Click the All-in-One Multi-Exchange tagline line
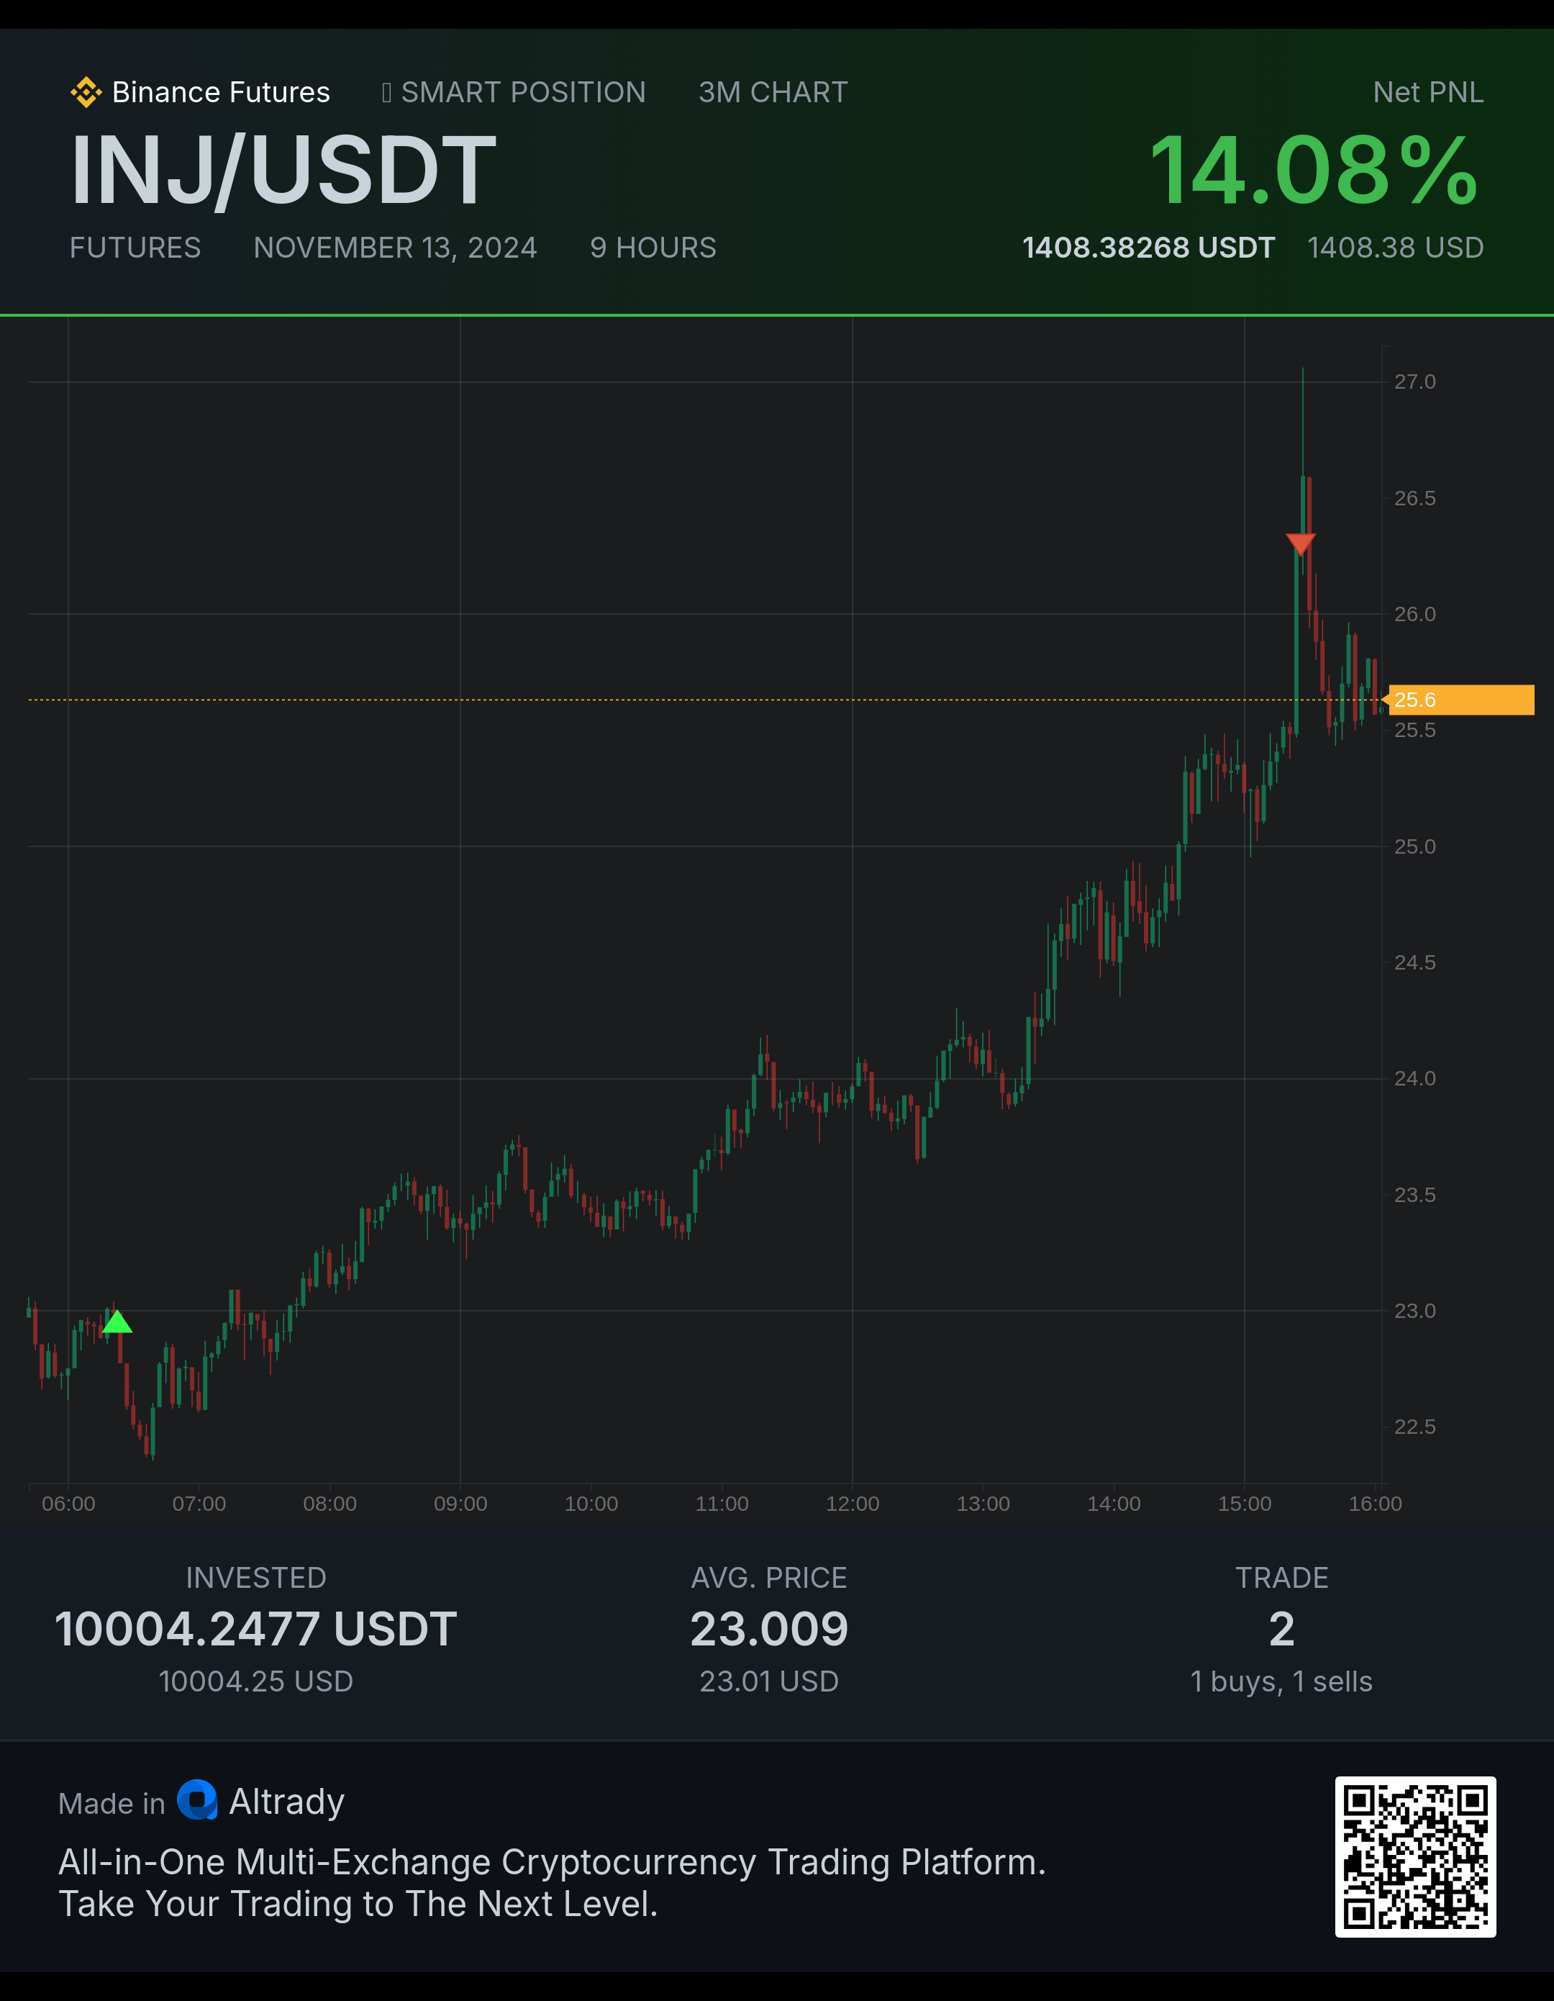The height and width of the screenshot is (2001, 1554). click(x=553, y=1863)
